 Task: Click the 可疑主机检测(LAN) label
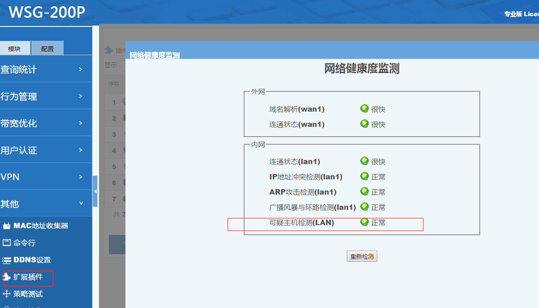pos(302,222)
